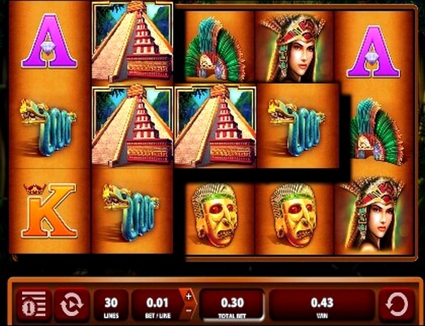Click the purple A symbol on first reel
The image size is (425, 326).
tap(49, 41)
